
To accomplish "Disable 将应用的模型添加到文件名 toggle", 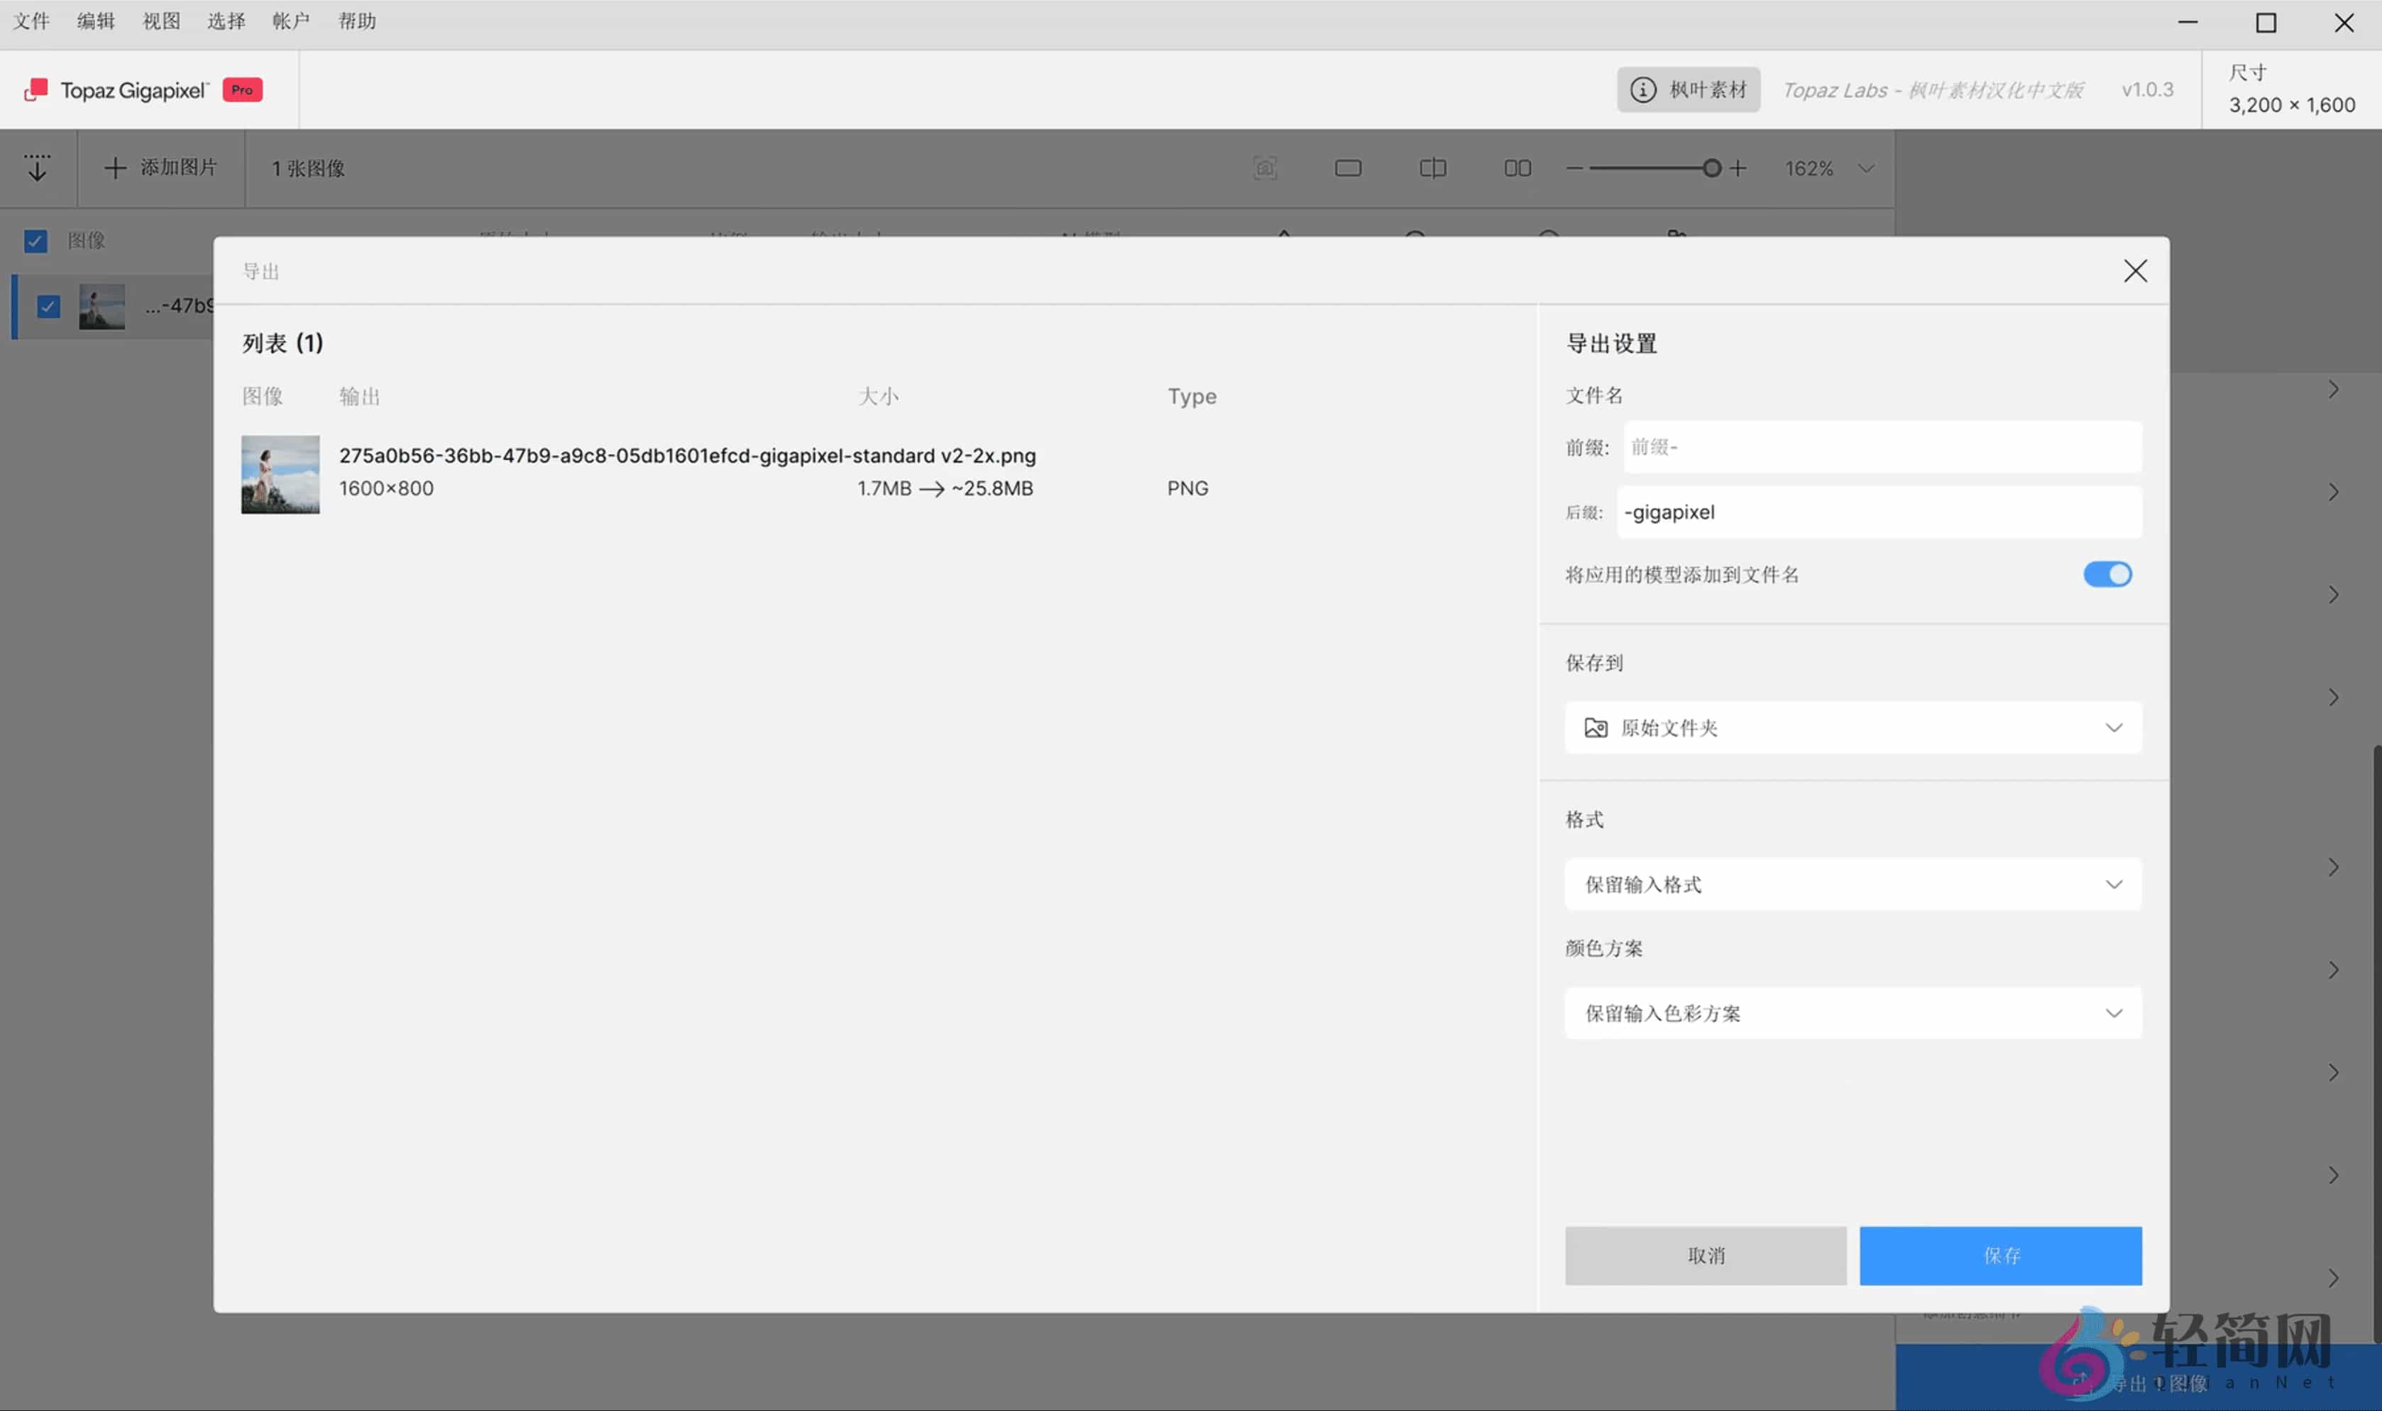I will pos(2107,574).
